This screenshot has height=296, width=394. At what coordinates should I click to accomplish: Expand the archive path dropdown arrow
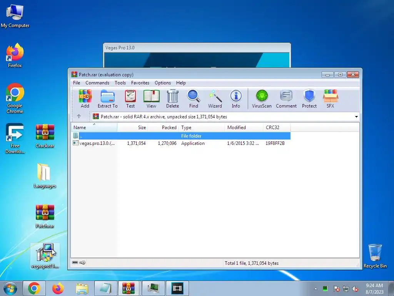click(x=356, y=116)
